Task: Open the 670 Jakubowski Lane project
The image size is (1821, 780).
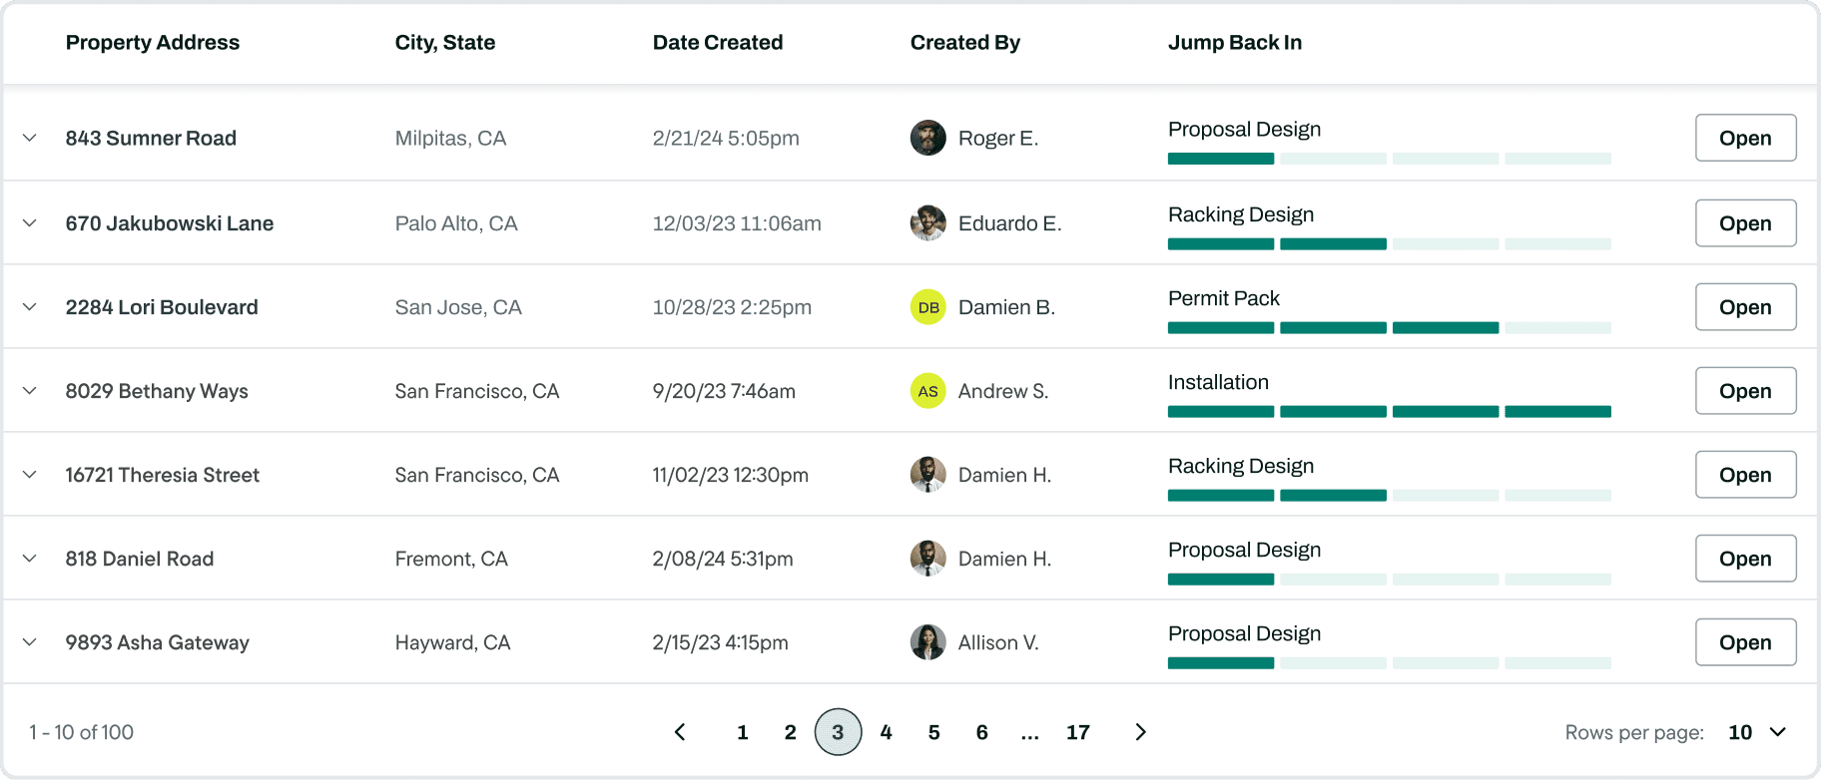Action: [x=1744, y=223]
